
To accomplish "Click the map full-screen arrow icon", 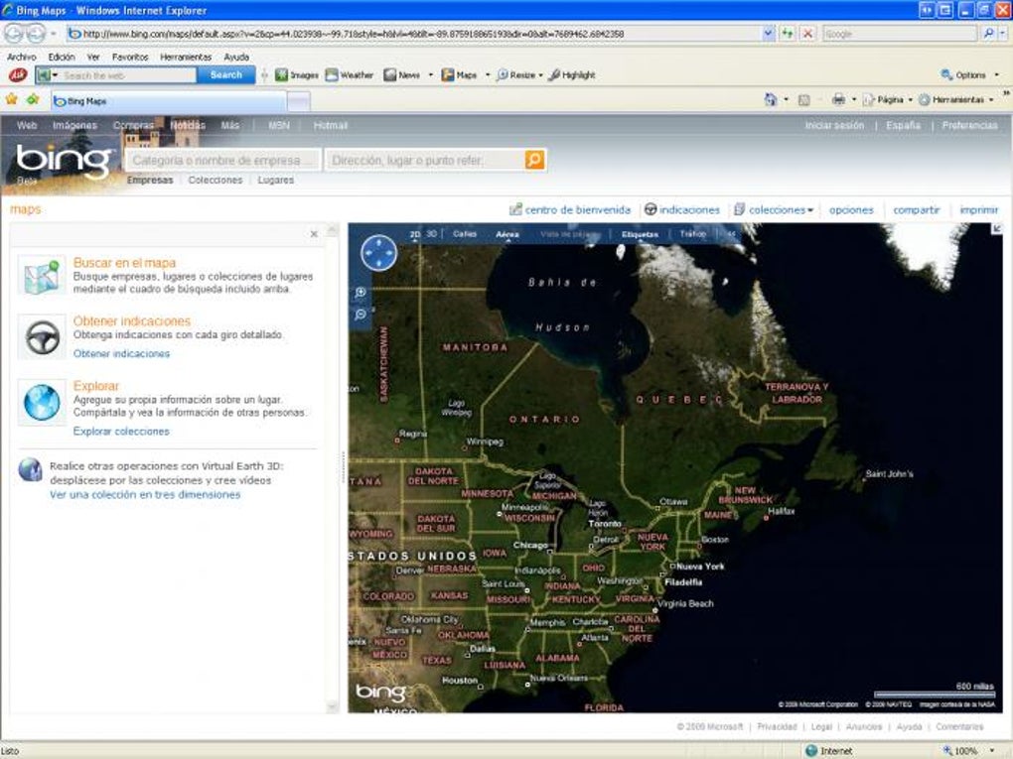I will click(x=997, y=228).
